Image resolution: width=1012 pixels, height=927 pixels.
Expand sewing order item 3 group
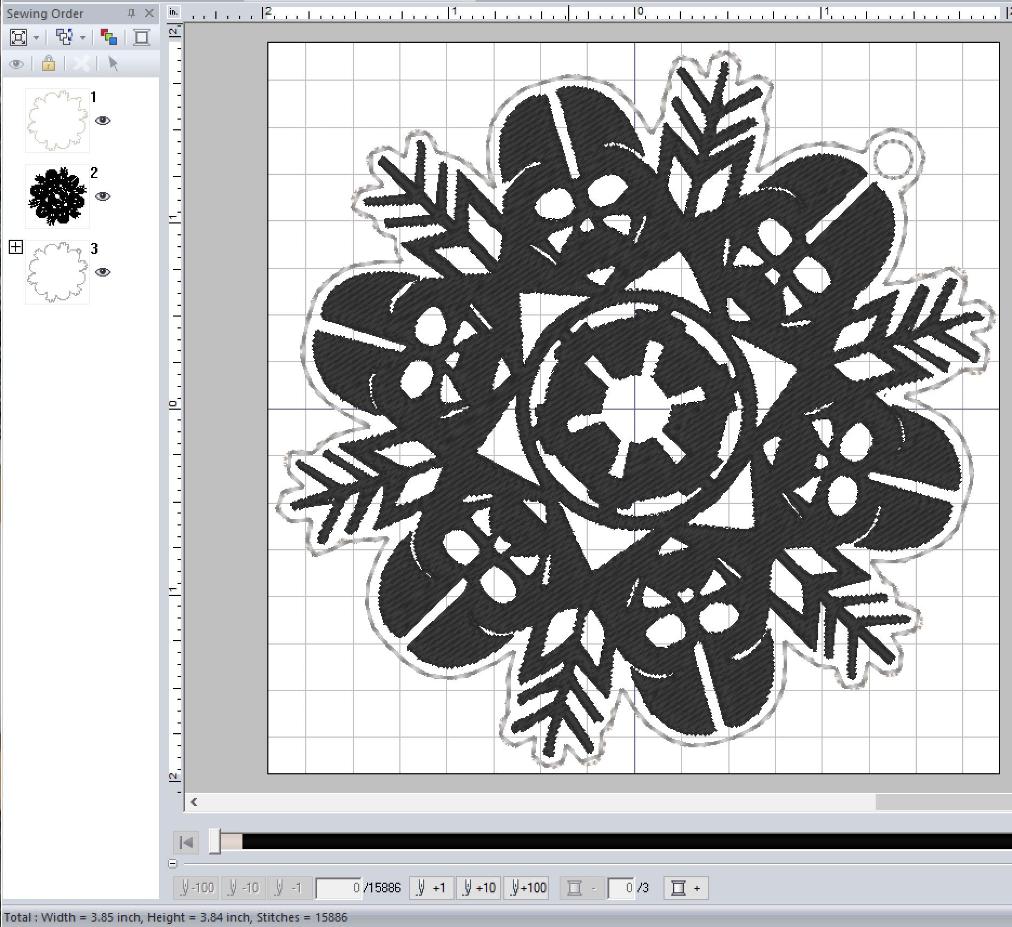16,247
